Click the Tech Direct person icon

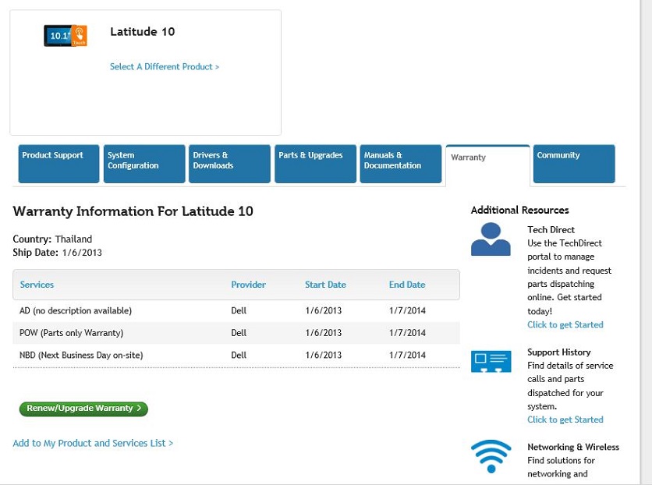(491, 239)
